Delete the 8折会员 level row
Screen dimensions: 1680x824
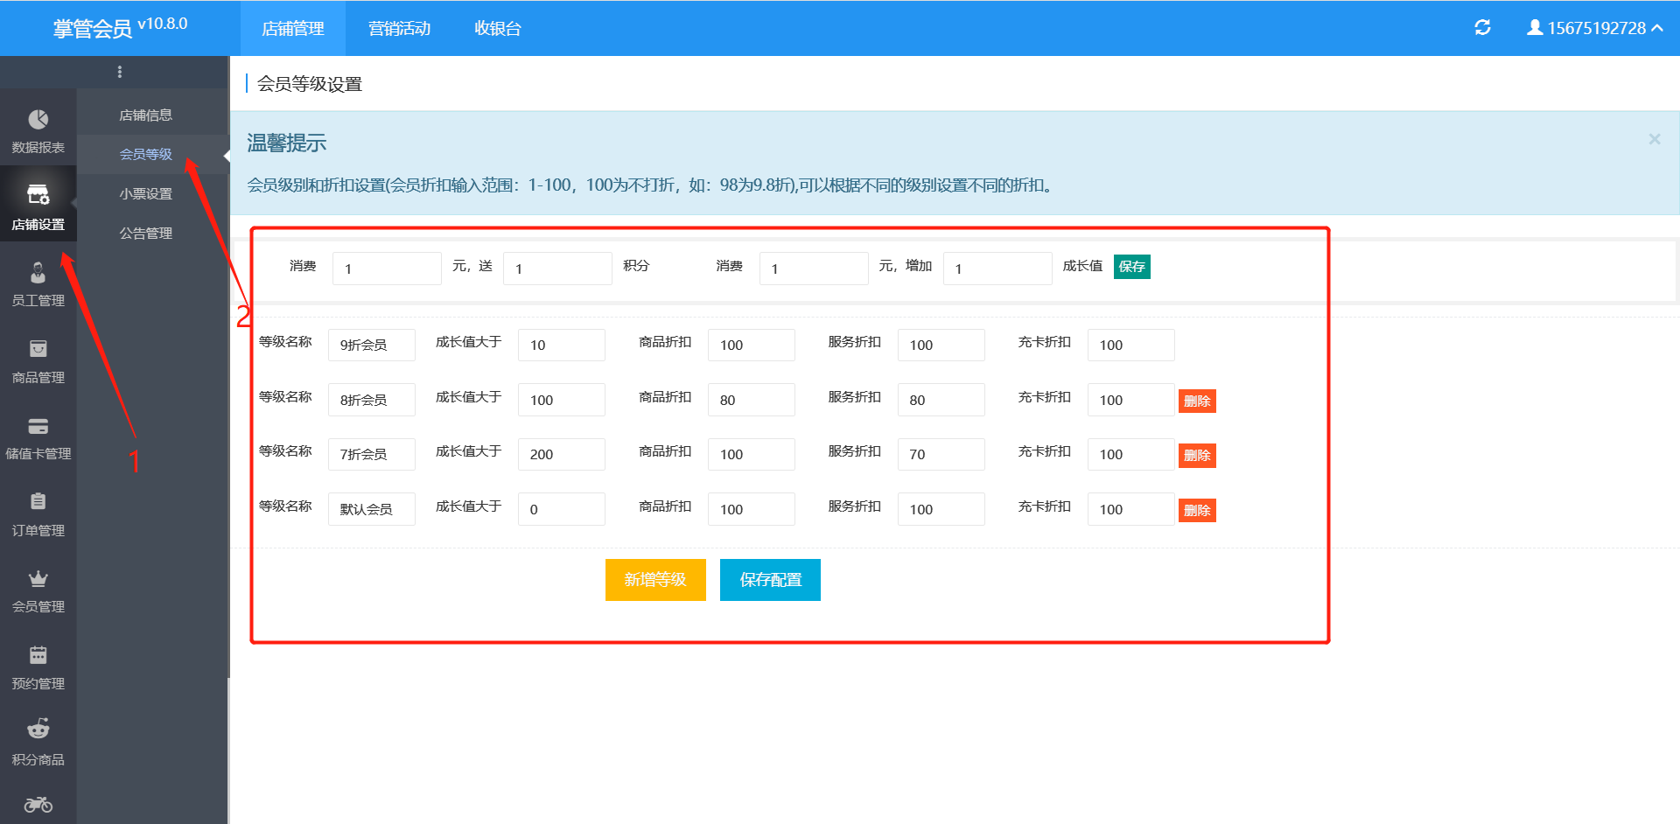coord(1196,401)
